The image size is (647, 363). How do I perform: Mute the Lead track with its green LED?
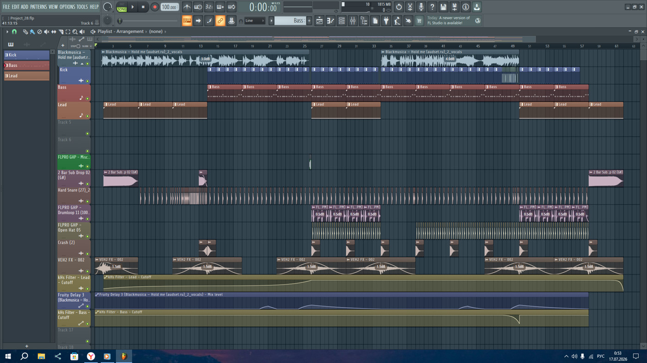[87, 116]
